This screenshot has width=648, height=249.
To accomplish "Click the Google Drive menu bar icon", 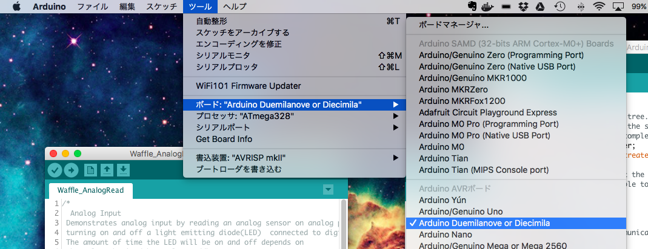I will click(539, 6).
